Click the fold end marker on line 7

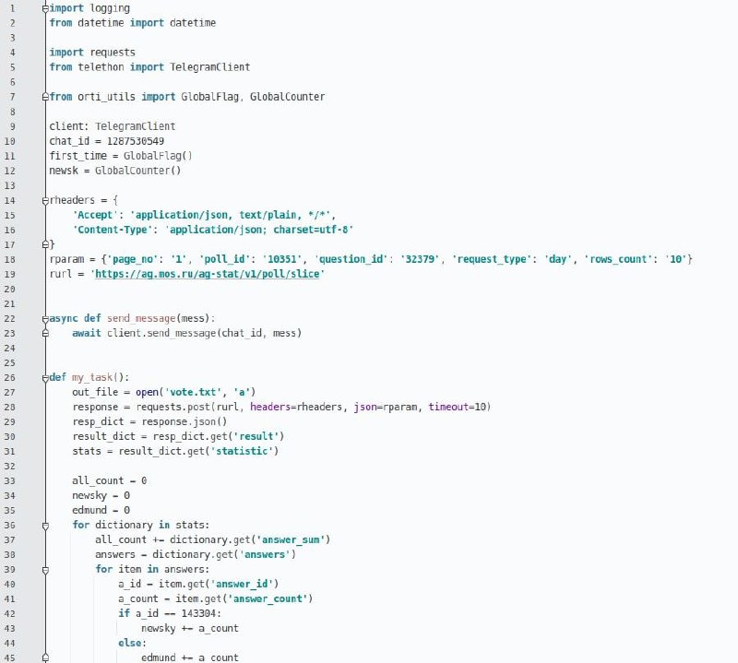pos(45,97)
